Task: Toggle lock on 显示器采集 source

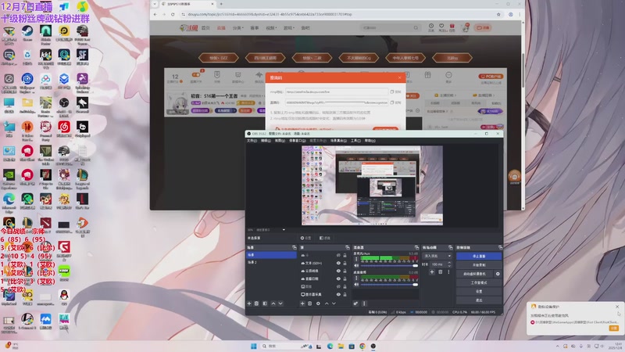Action: [345, 295]
